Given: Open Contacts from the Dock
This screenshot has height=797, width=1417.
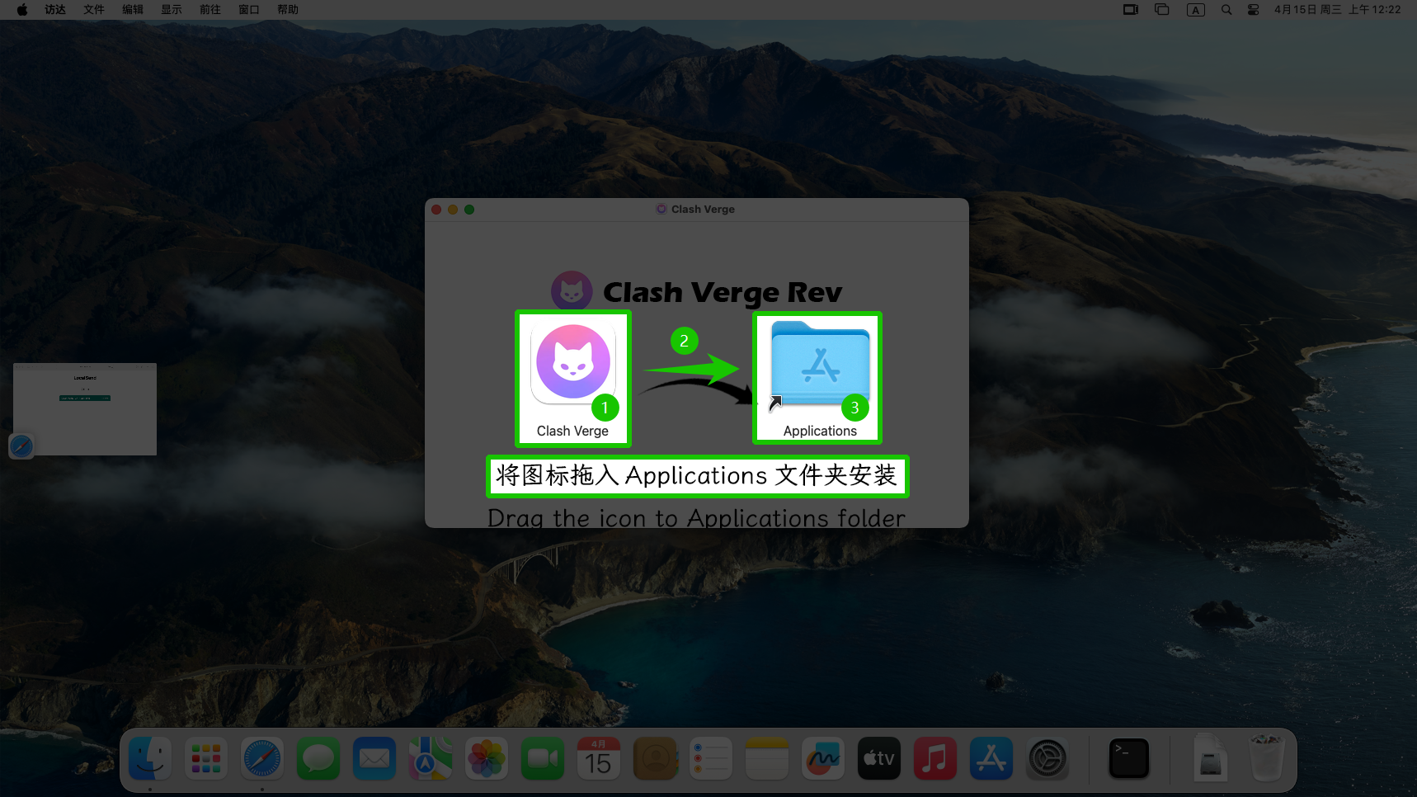Looking at the screenshot, I should pyautogui.click(x=655, y=758).
